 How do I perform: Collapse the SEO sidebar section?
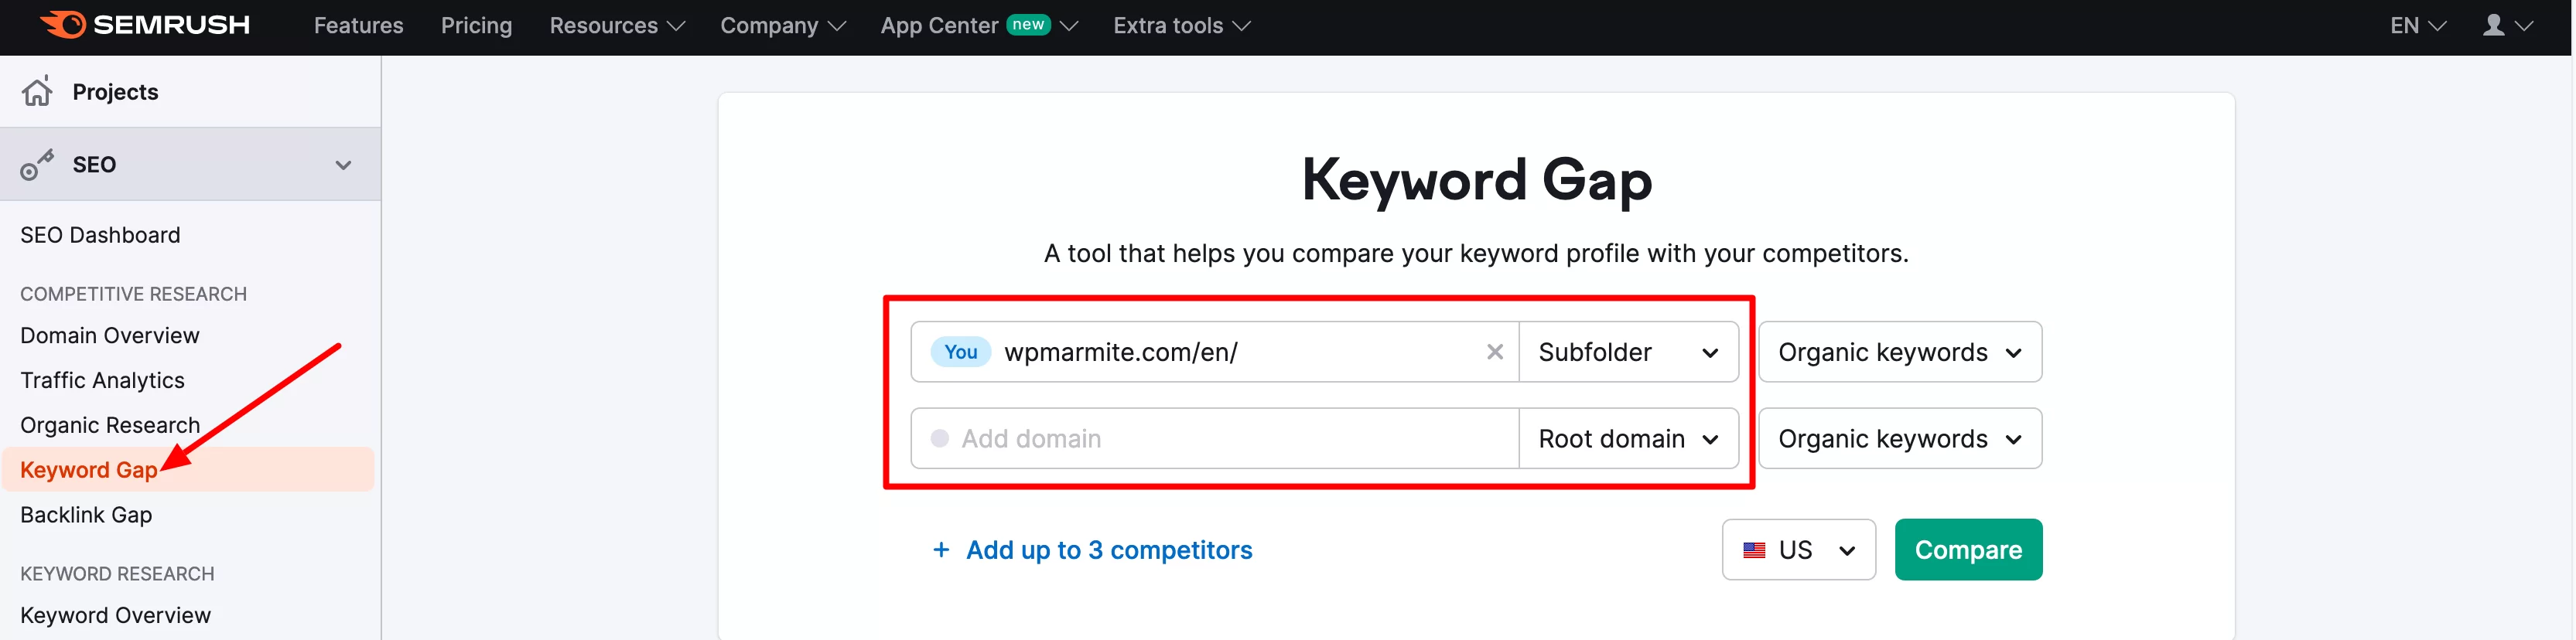click(343, 165)
